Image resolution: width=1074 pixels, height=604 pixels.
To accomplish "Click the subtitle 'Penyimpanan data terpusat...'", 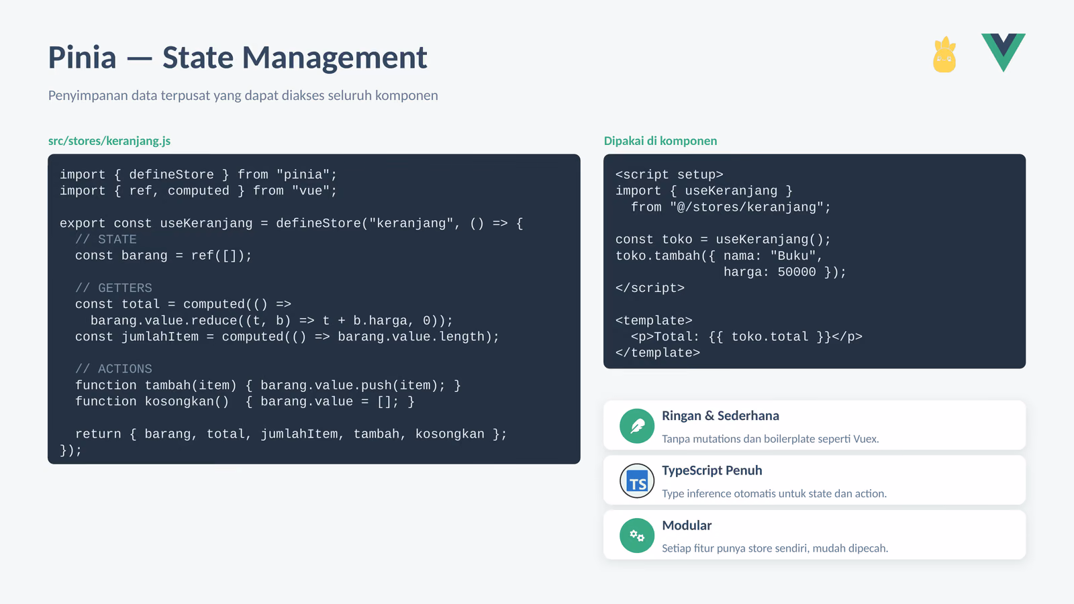I will point(243,95).
